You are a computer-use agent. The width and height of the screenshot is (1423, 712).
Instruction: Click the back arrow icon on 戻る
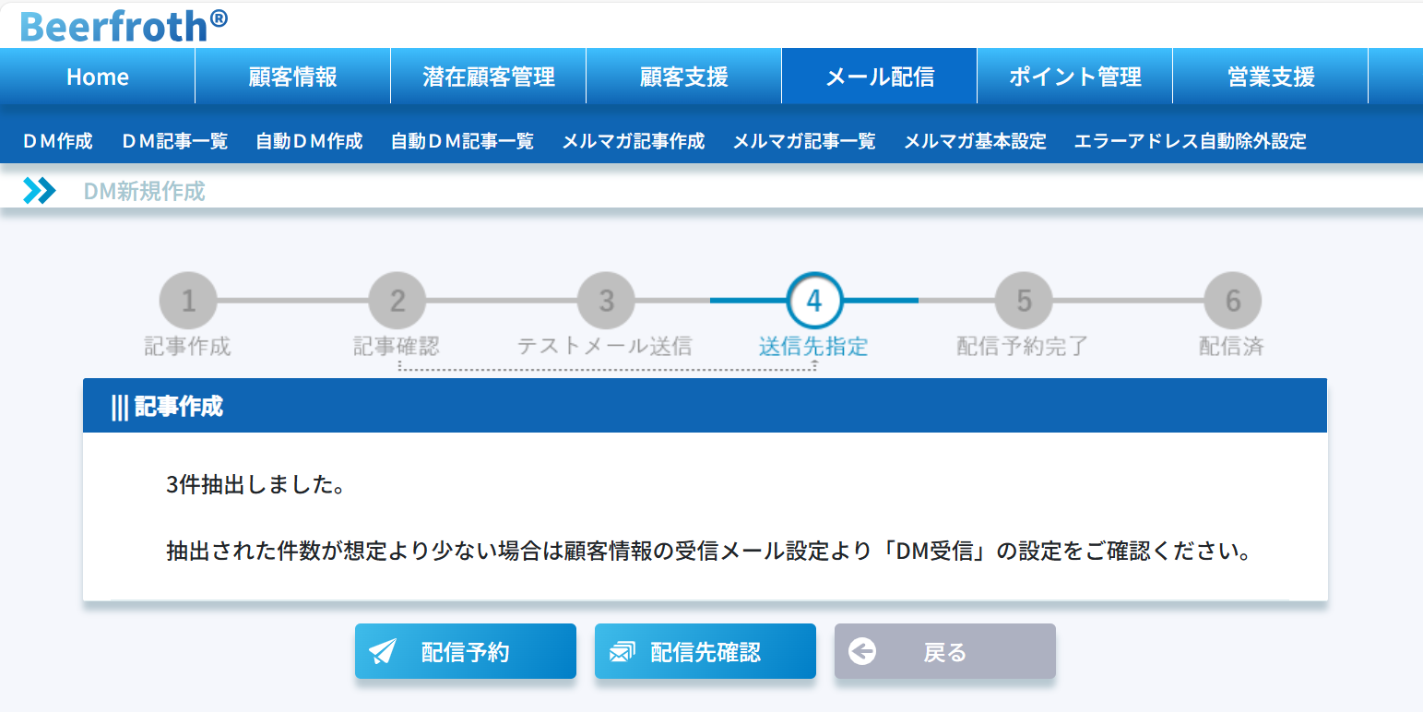(x=862, y=652)
